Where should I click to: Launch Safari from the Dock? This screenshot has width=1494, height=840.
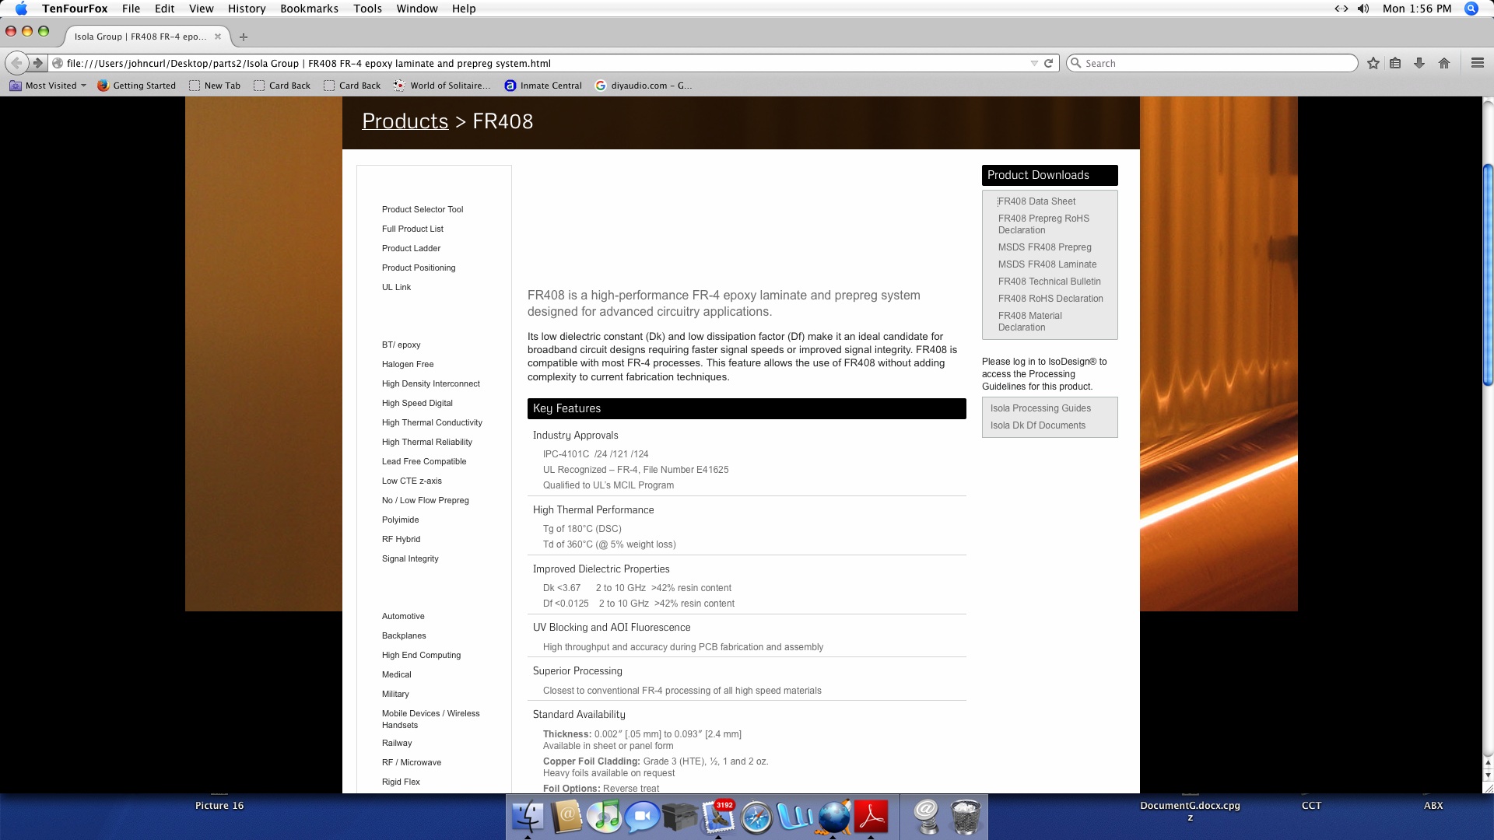(756, 817)
